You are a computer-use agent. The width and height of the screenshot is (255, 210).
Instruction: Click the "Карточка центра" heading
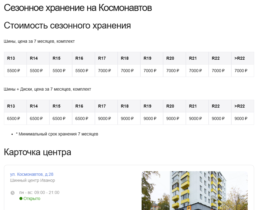coord(37,152)
